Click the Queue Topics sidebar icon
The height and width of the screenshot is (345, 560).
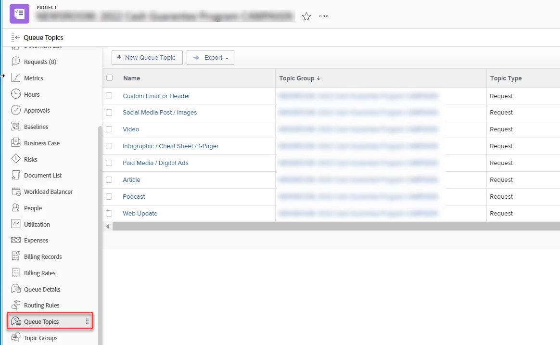(16, 321)
